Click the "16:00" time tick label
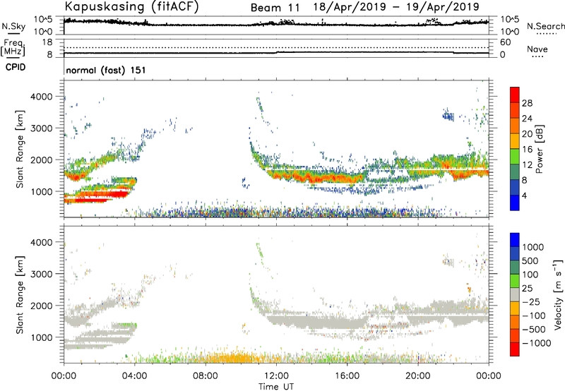 [x=347, y=376]
